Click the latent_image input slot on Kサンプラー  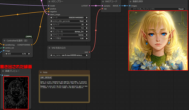pyautogui.click(x=49, y=15)
